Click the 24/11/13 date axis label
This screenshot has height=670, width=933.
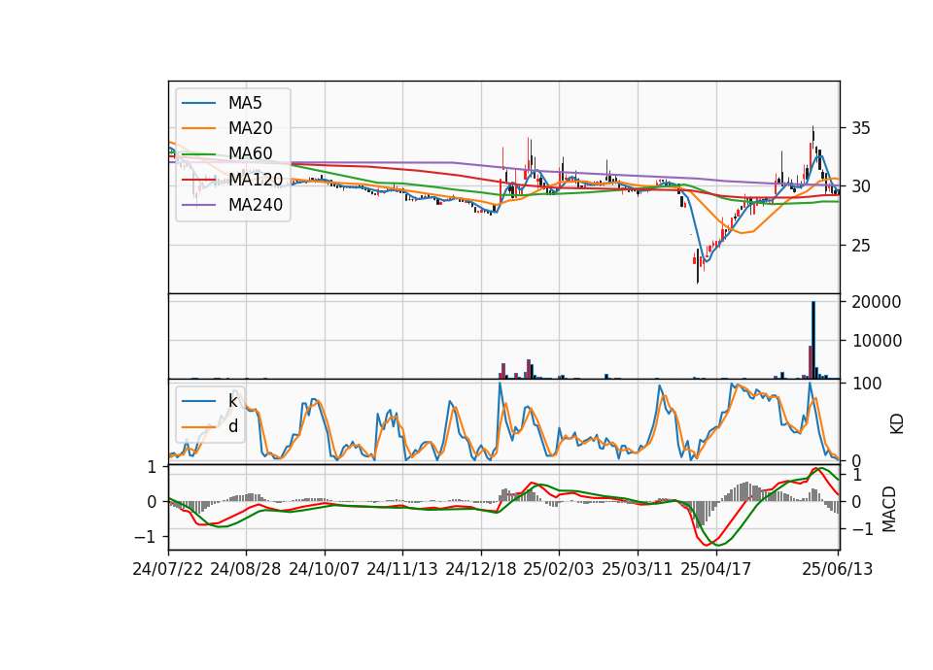point(402,569)
